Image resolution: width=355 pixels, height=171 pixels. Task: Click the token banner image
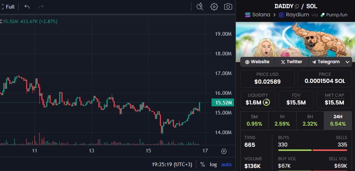pyautogui.click(x=295, y=39)
